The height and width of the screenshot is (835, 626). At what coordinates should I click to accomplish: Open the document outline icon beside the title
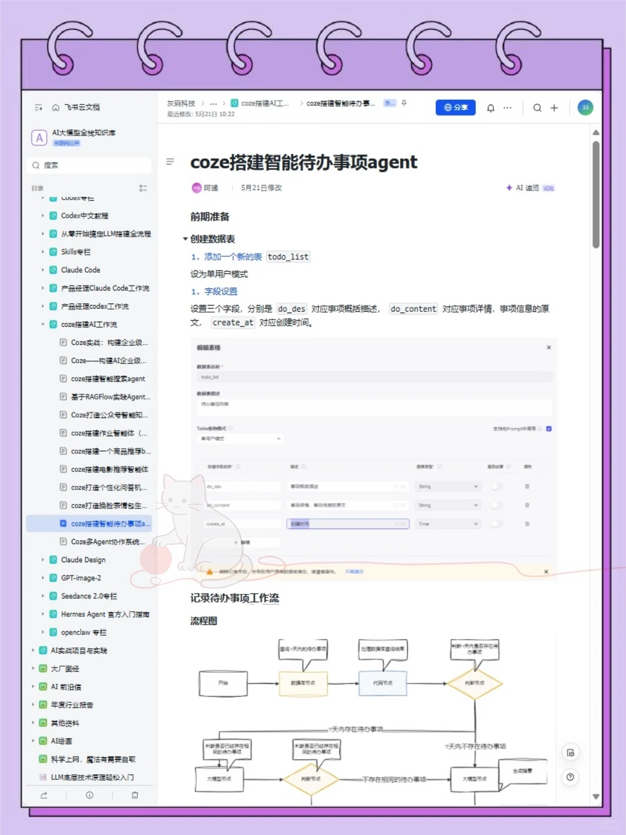coord(170,162)
